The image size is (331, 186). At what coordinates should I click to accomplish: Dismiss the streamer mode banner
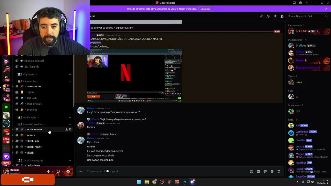(326, 9)
